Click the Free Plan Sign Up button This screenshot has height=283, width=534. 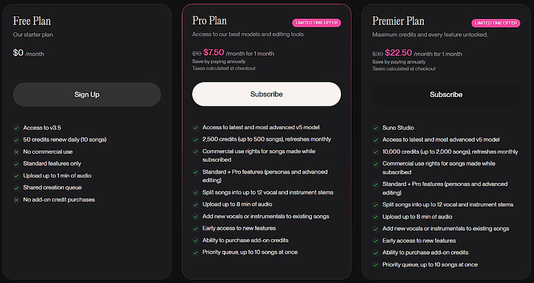[87, 94]
